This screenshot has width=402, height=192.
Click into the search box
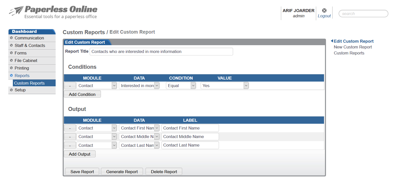[363, 14]
